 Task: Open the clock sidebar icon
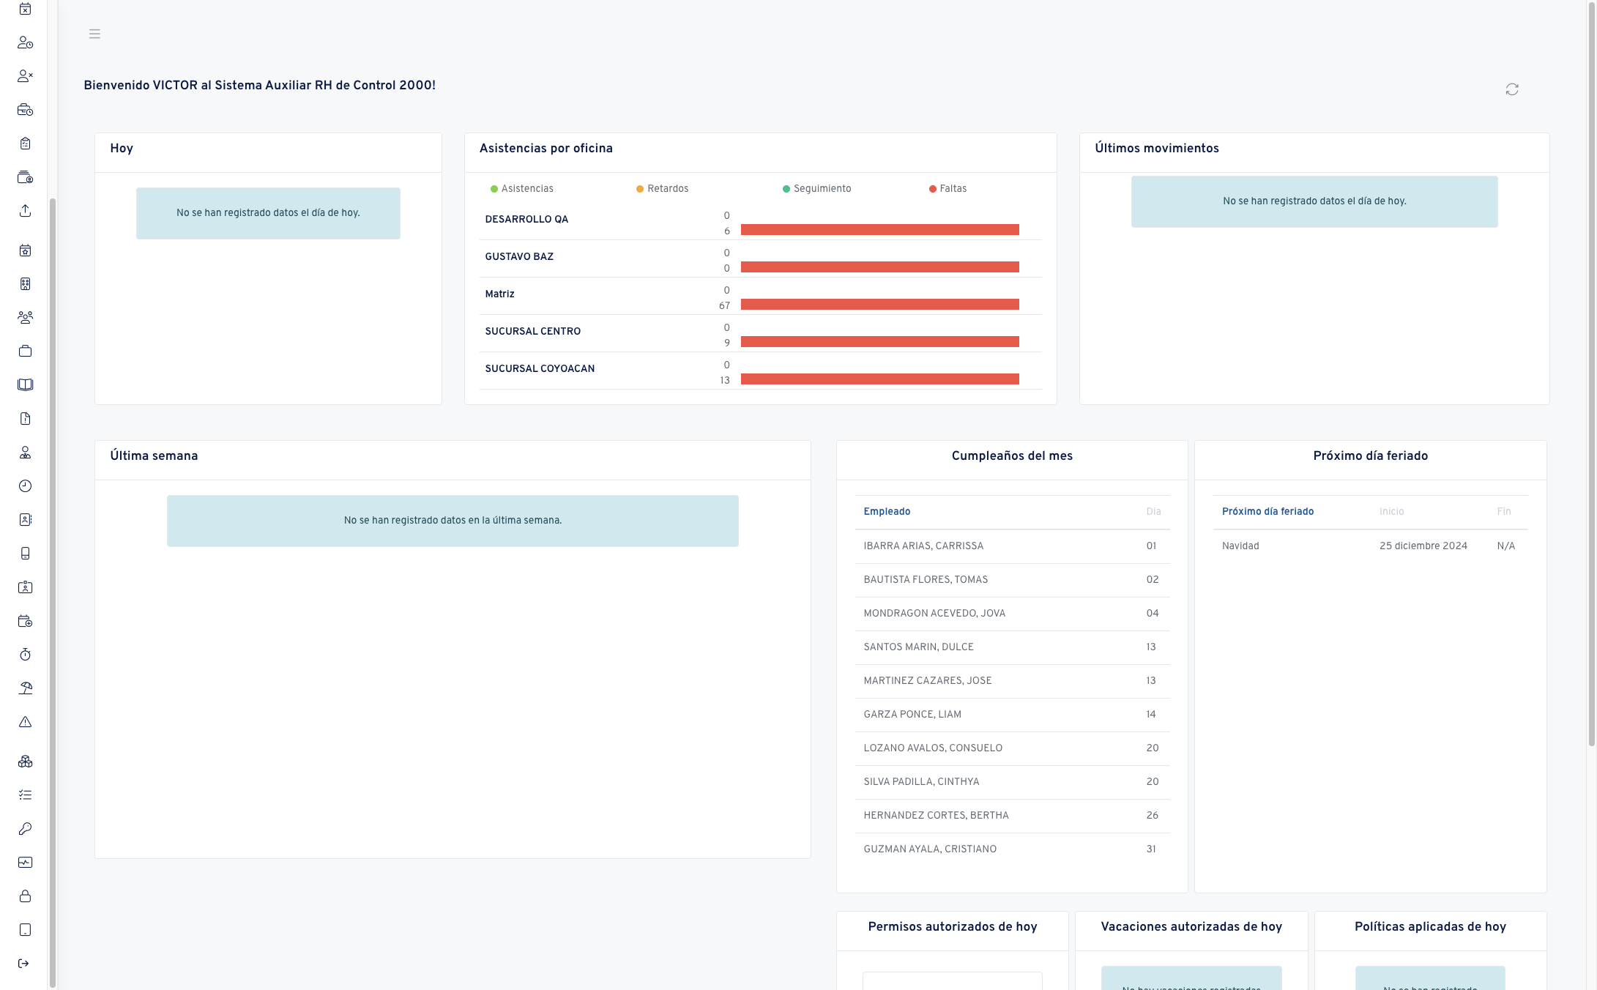(x=25, y=486)
